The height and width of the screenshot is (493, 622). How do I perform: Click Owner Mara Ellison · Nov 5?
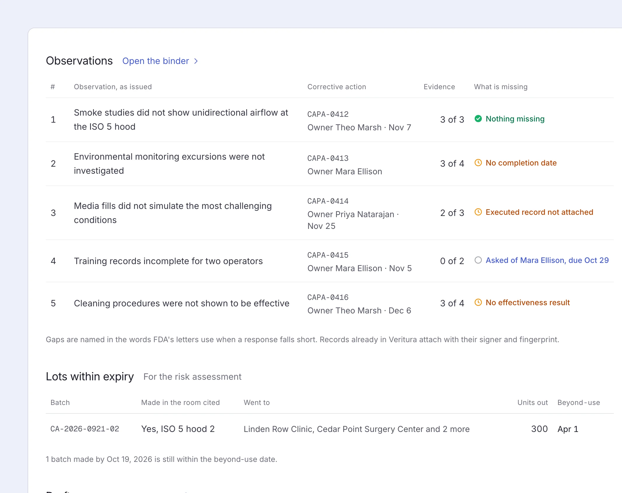tap(360, 269)
